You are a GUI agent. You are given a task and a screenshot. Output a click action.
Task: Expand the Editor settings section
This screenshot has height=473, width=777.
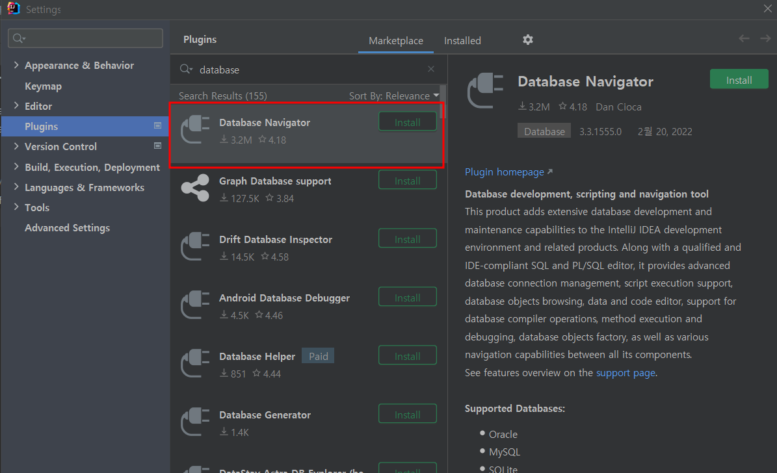coord(16,105)
